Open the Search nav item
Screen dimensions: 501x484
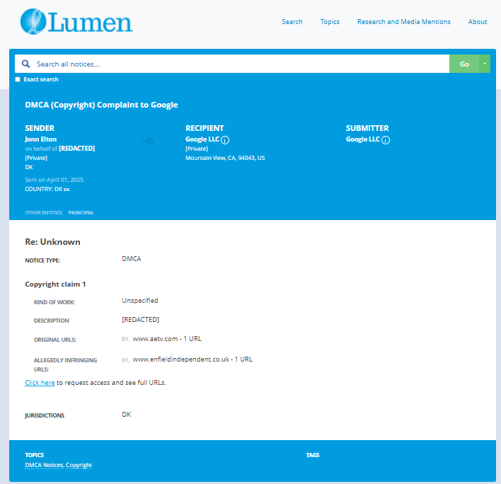(x=292, y=22)
